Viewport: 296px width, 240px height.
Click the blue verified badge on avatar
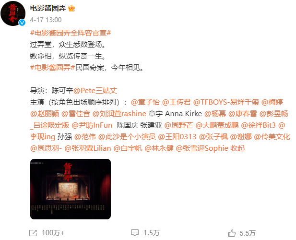(x=22, y=23)
